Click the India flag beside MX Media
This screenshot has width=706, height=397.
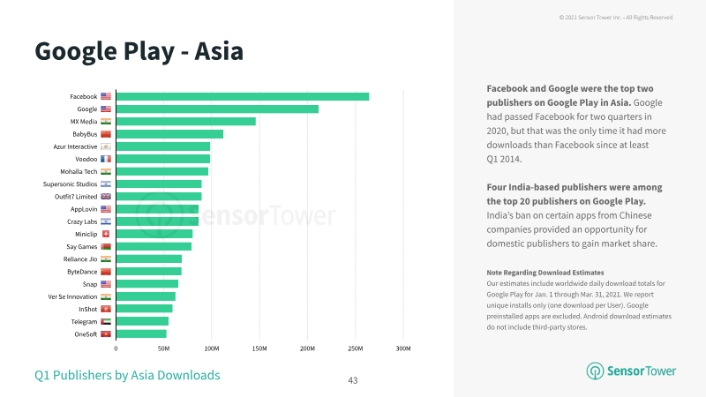(x=106, y=122)
